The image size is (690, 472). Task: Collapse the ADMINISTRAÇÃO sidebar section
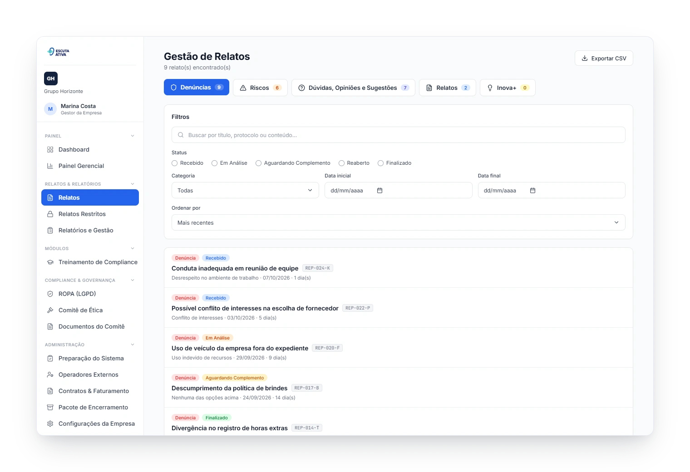pos(133,345)
